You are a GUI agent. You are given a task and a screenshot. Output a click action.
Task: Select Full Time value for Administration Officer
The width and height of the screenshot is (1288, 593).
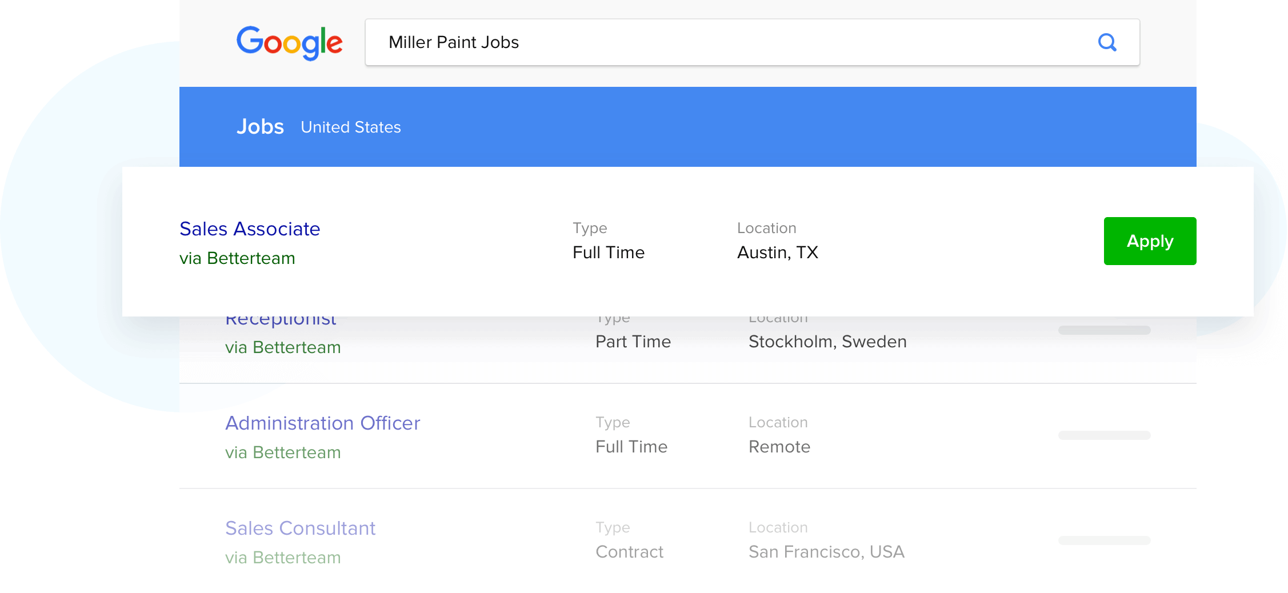tap(631, 447)
